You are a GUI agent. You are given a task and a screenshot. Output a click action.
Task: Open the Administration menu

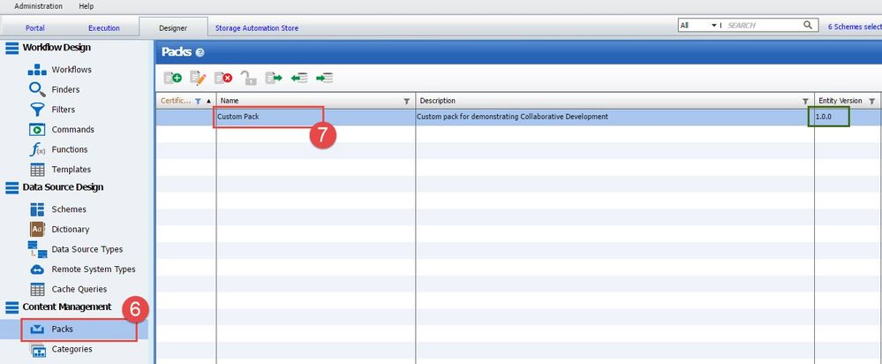point(38,6)
